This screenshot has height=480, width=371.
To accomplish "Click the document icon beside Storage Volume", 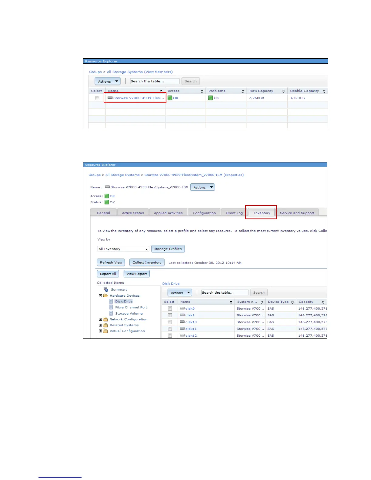I will (111, 313).
